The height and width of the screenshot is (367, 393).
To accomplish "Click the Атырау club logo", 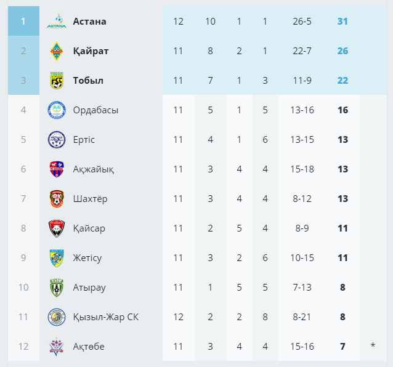I will tap(57, 288).
